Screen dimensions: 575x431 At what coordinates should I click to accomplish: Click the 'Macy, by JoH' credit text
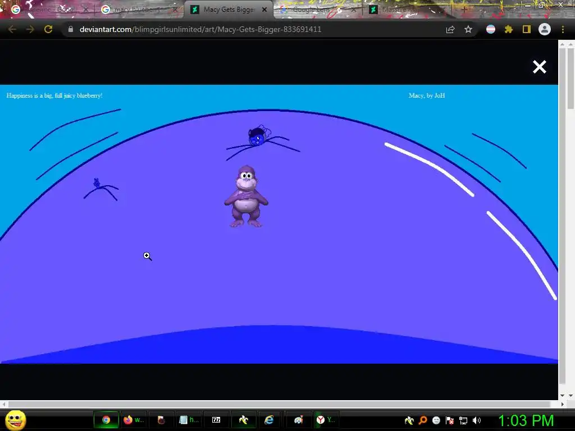427,95
